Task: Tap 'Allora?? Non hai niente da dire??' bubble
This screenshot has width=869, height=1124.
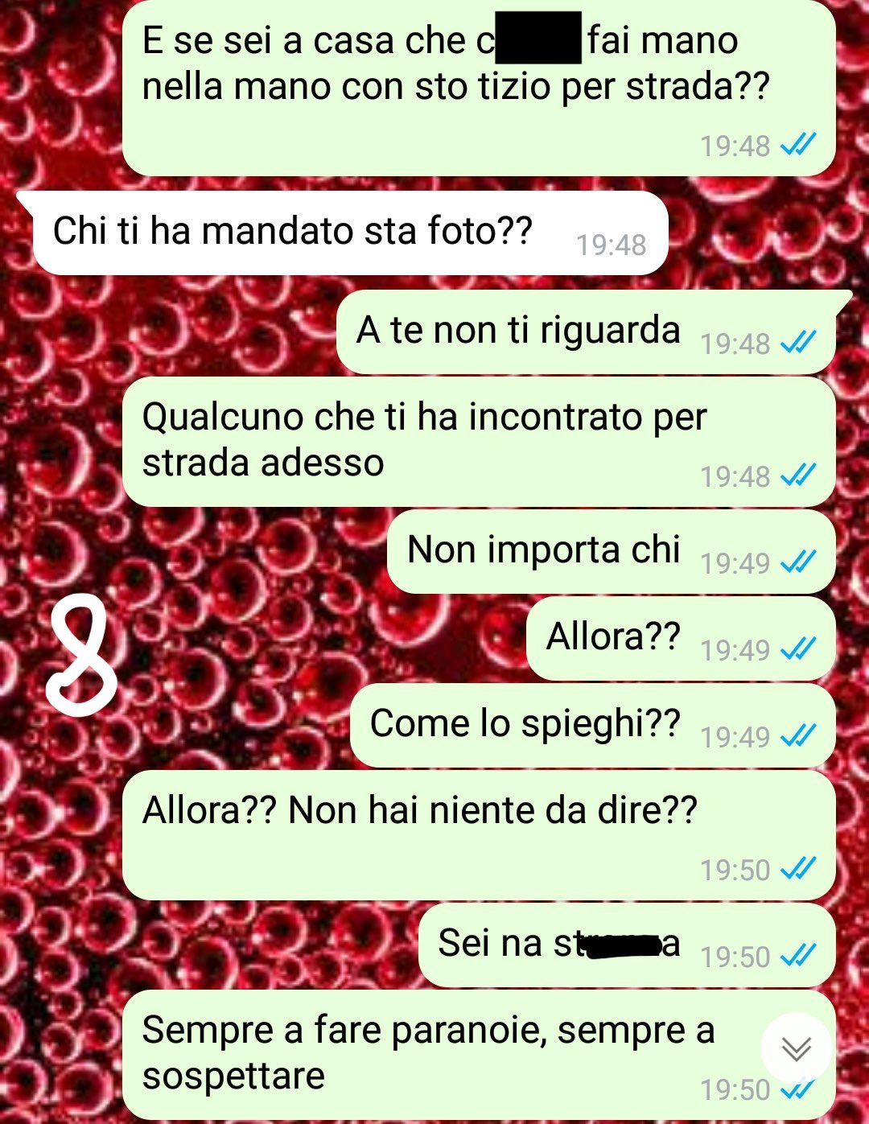Action: [x=479, y=835]
